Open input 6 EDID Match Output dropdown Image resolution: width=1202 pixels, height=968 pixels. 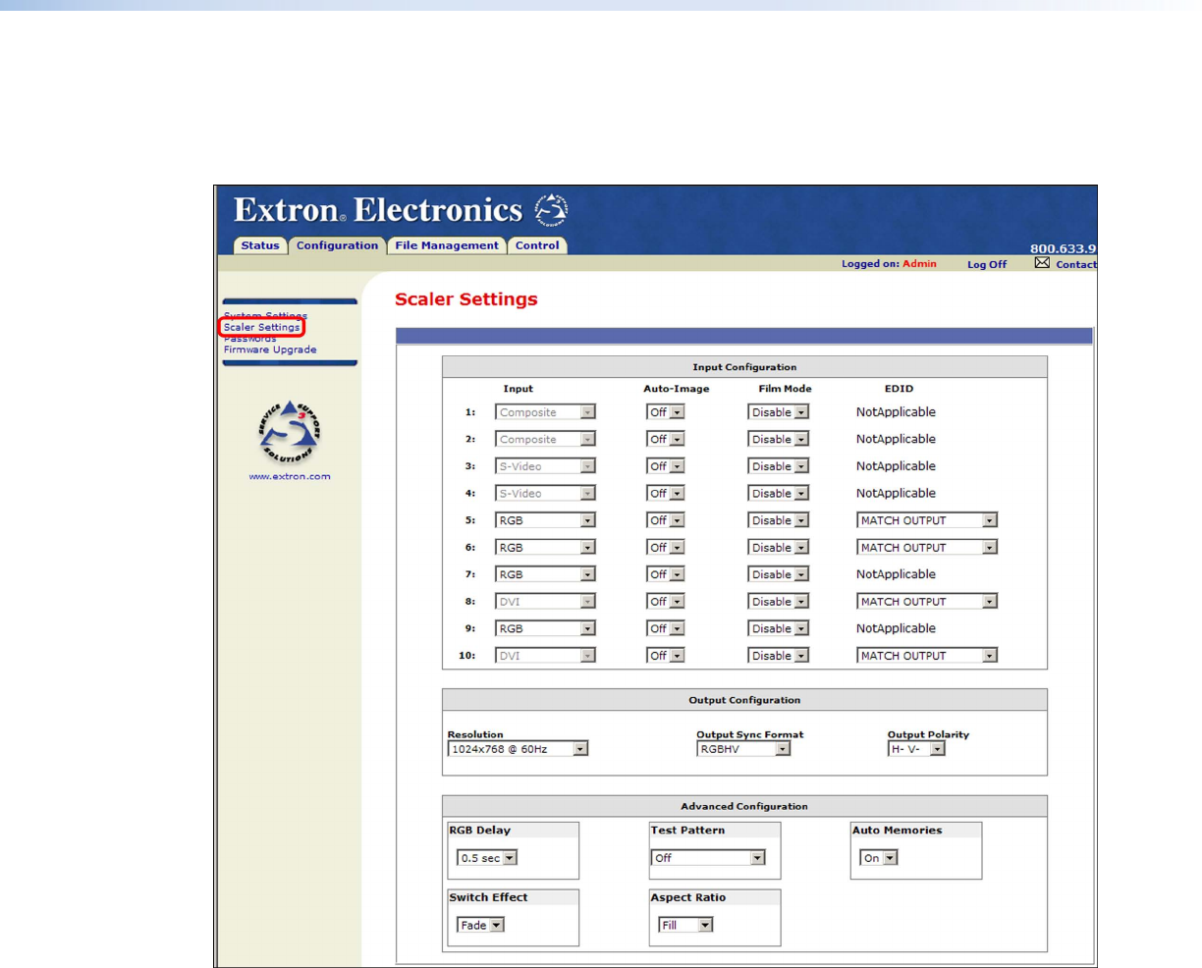coord(927,548)
